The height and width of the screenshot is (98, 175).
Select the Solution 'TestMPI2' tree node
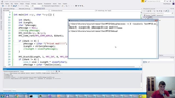(154, 15)
